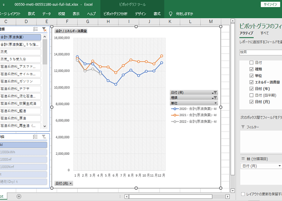Add a new sheet with plus icon

[19, 196]
